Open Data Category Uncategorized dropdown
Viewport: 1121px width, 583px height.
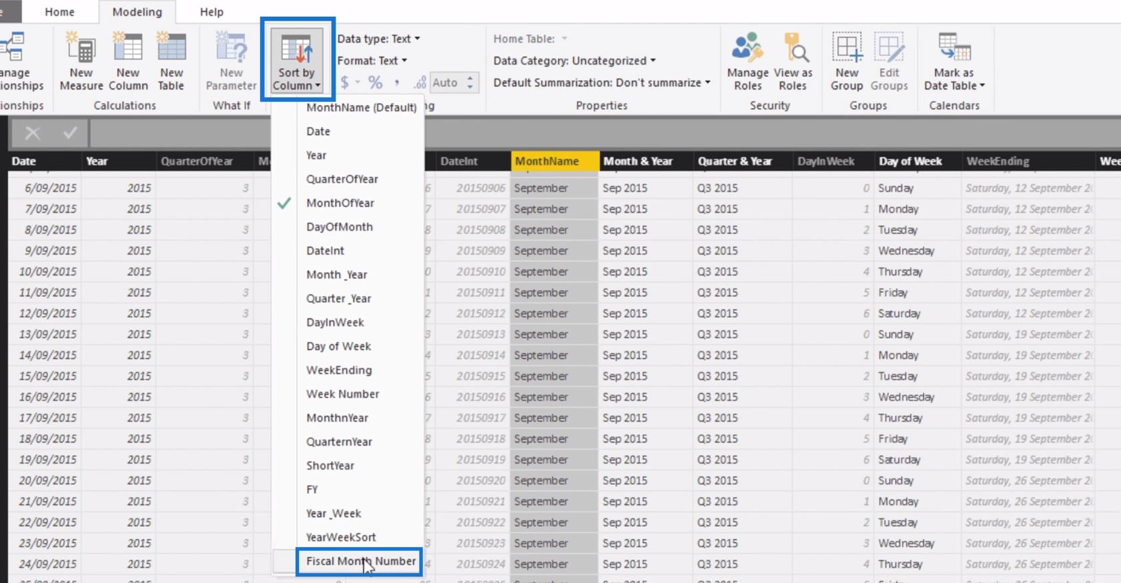point(575,61)
